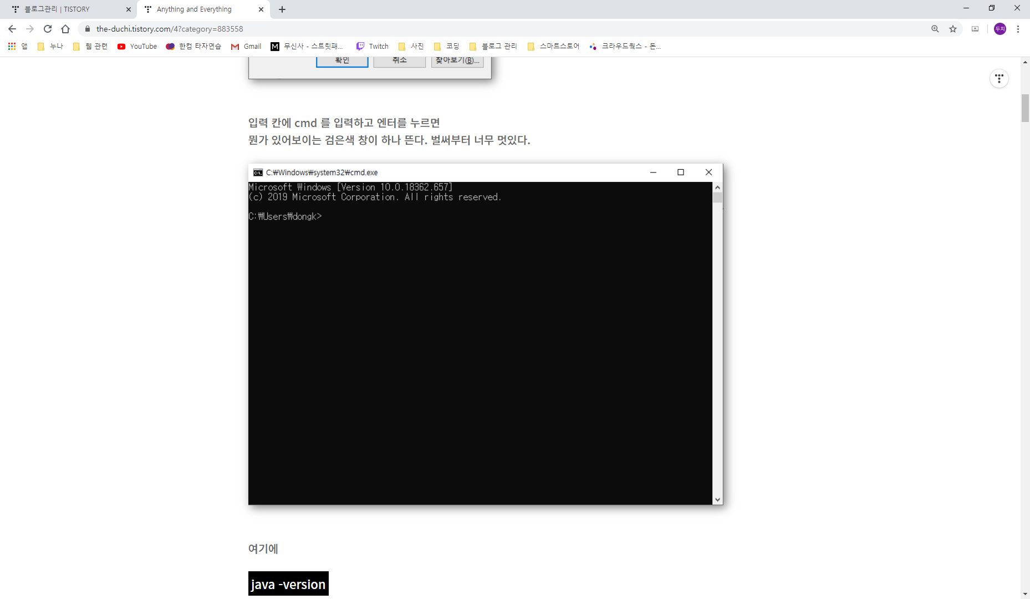Open the media control icon

coord(975,29)
